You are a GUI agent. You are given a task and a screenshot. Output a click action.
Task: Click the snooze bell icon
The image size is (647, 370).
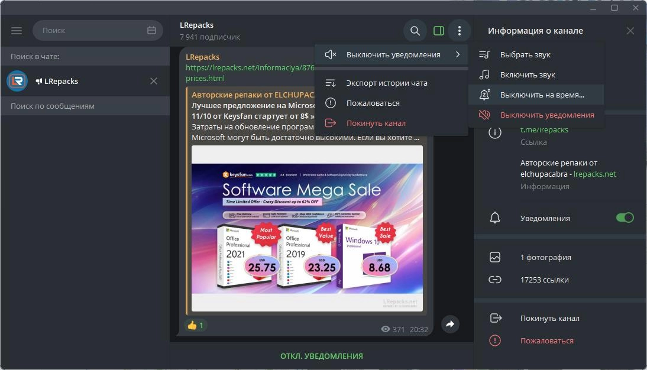point(484,95)
